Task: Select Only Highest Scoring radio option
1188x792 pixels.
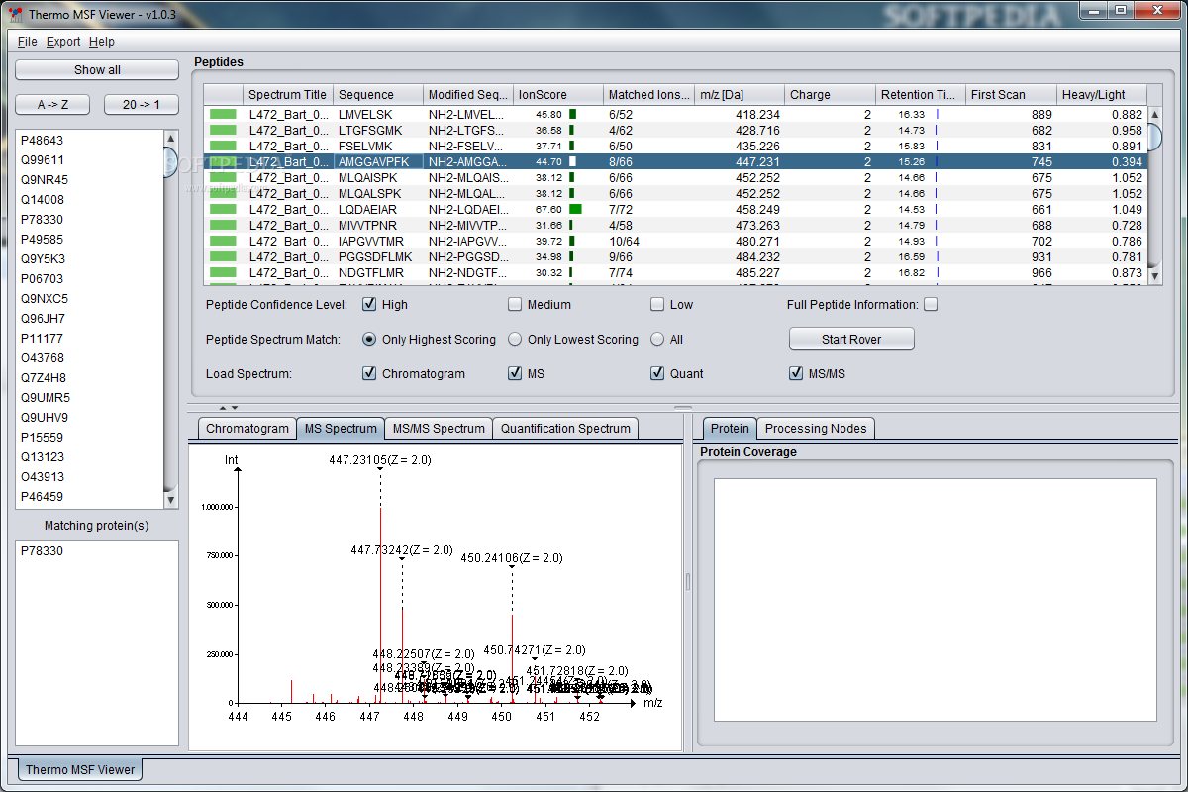Action: [369, 339]
